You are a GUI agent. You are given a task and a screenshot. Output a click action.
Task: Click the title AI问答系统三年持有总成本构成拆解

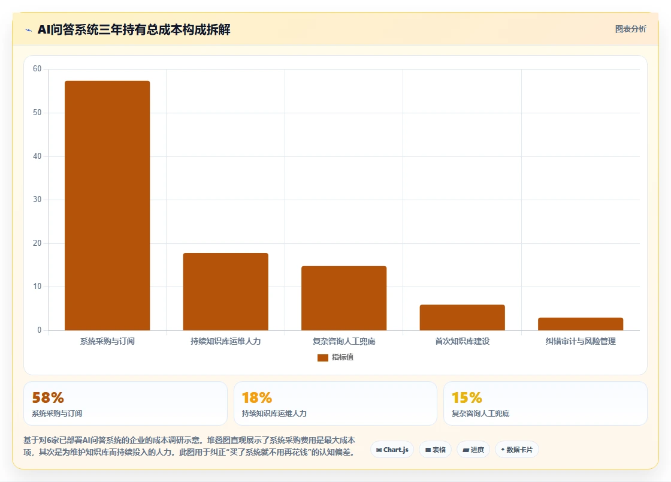134,29
